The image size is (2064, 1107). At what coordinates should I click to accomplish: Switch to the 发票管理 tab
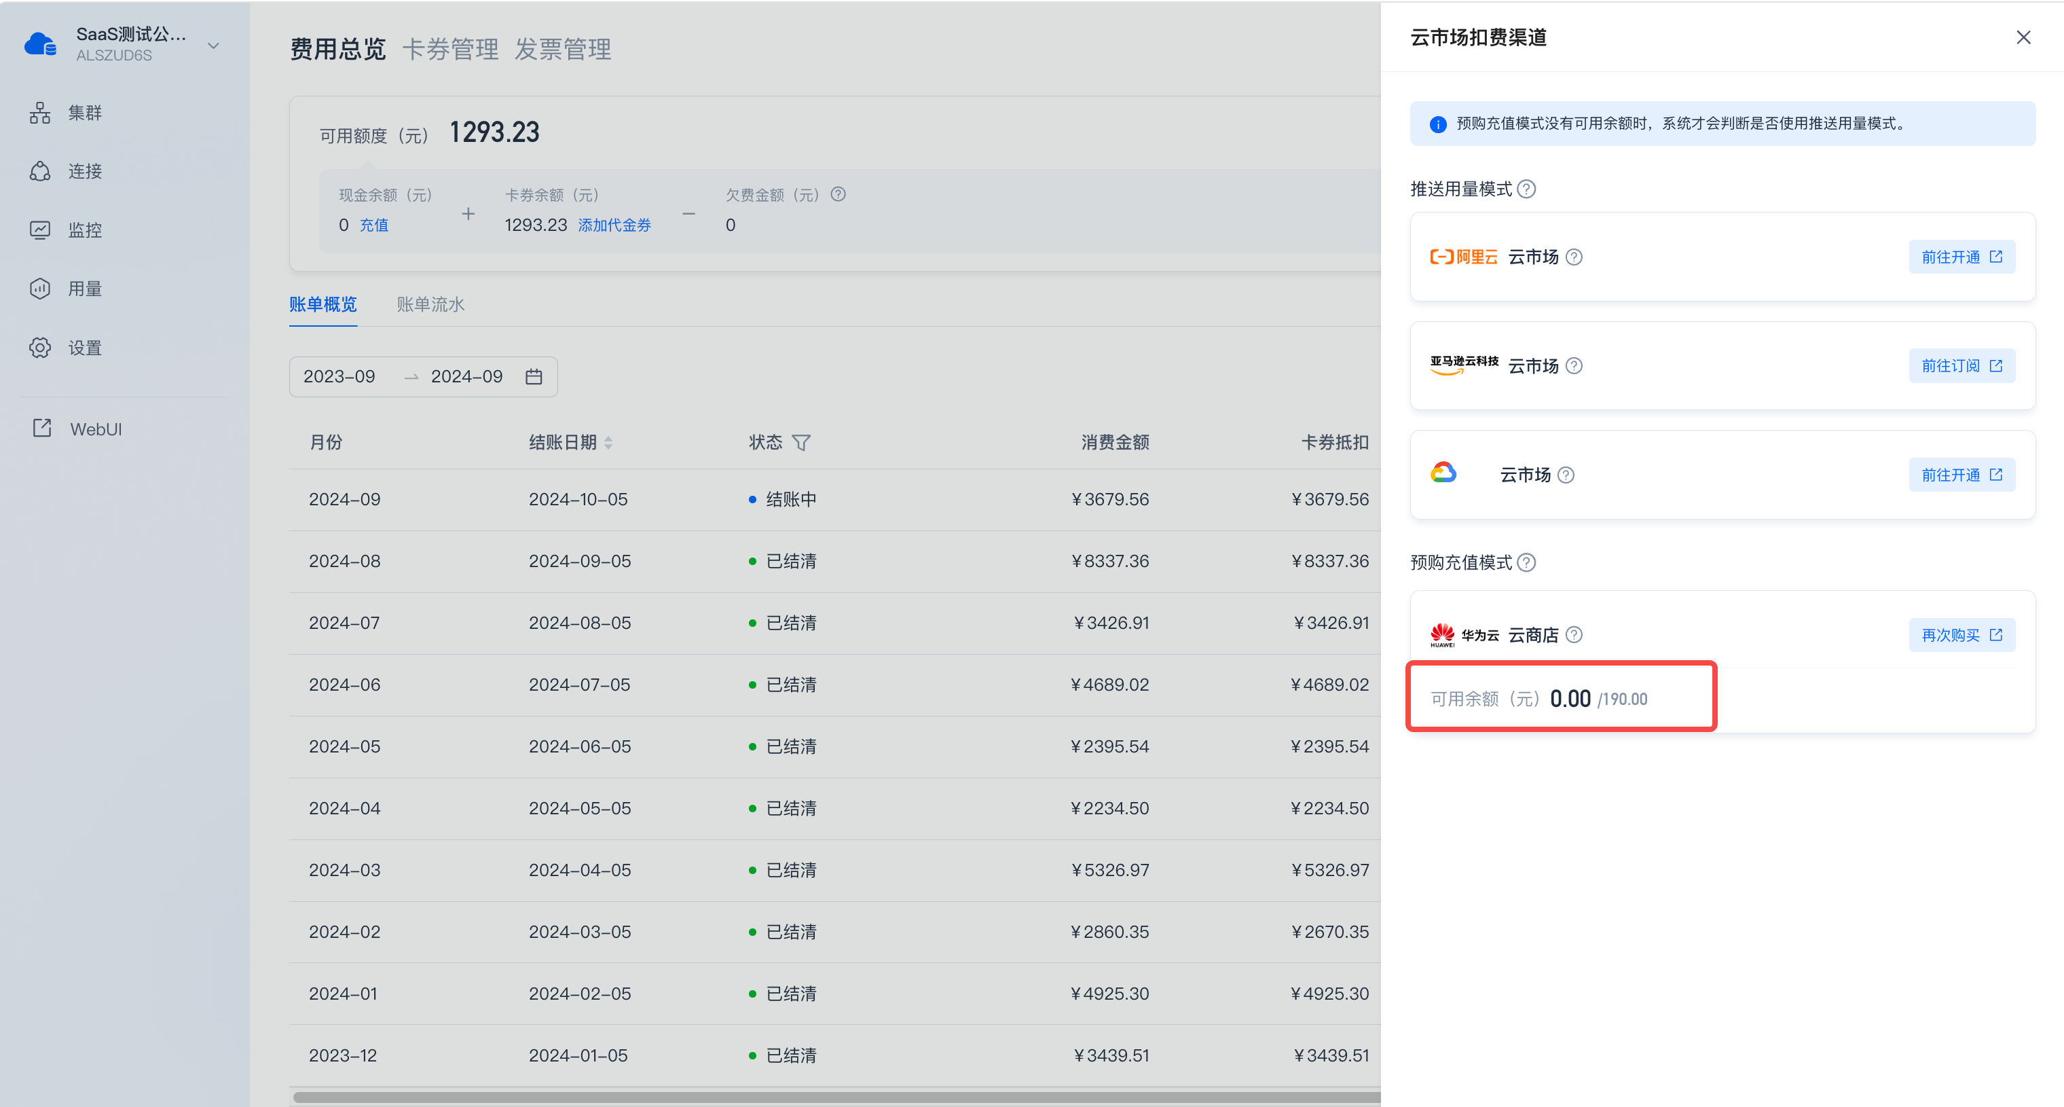(562, 49)
